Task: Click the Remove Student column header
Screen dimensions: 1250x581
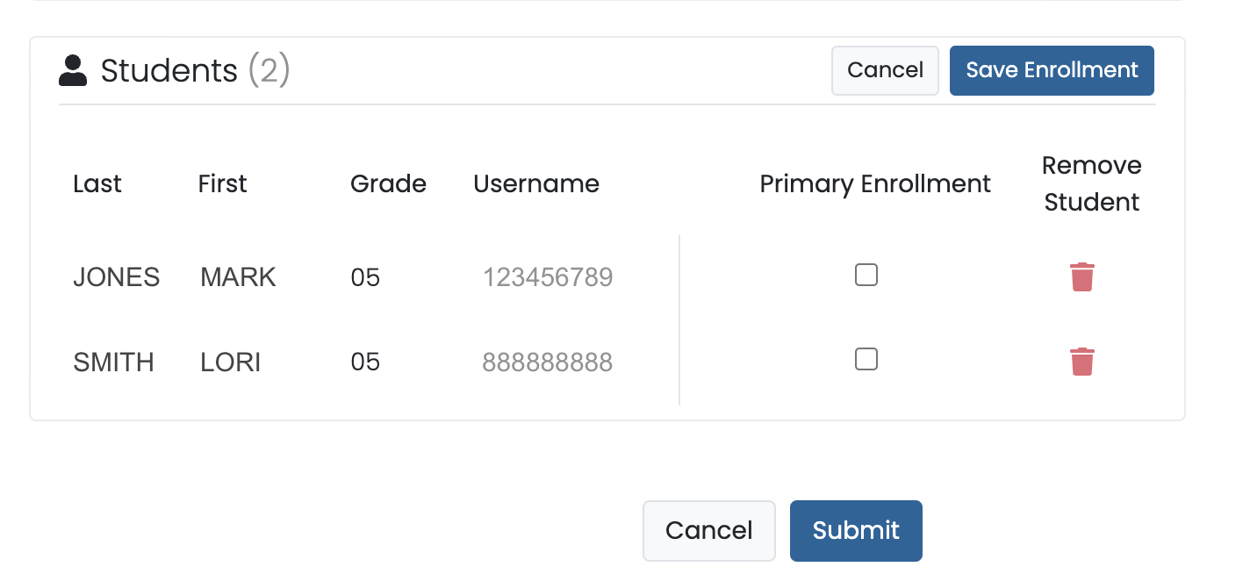Action: pos(1091,183)
